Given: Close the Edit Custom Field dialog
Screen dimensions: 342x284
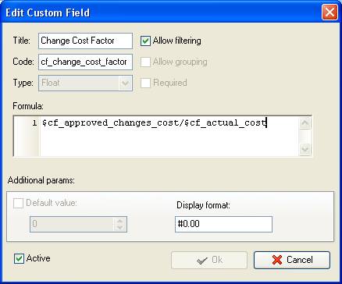Looking at the screenshot, I should pyautogui.click(x=330, y=12).
